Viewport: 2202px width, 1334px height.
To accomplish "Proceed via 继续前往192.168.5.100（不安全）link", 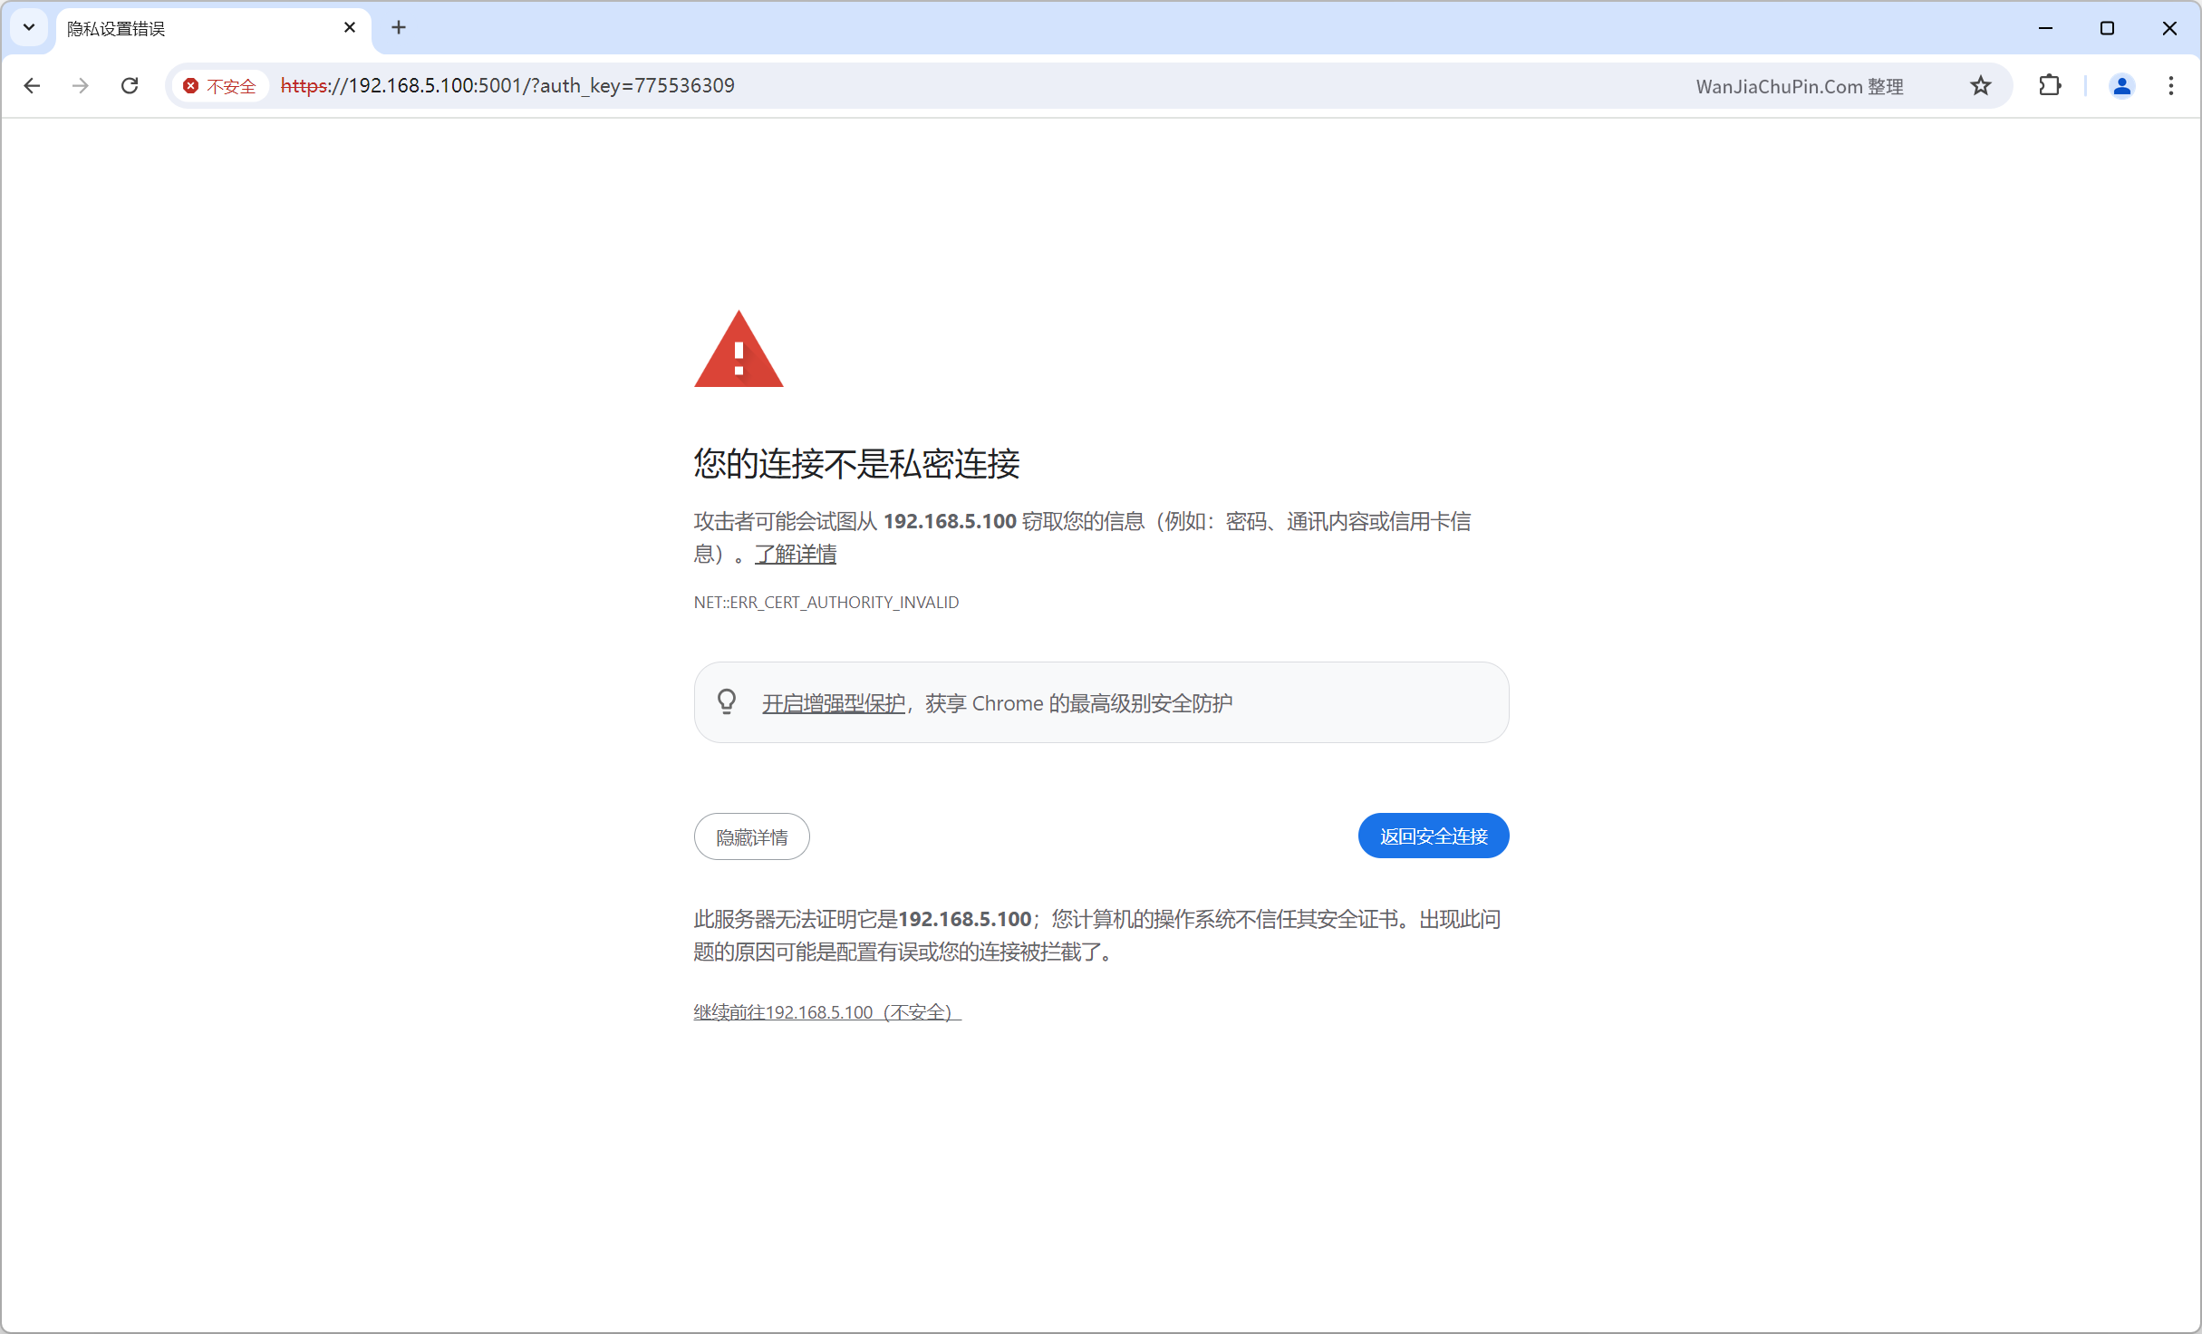I will (827, 1012).
